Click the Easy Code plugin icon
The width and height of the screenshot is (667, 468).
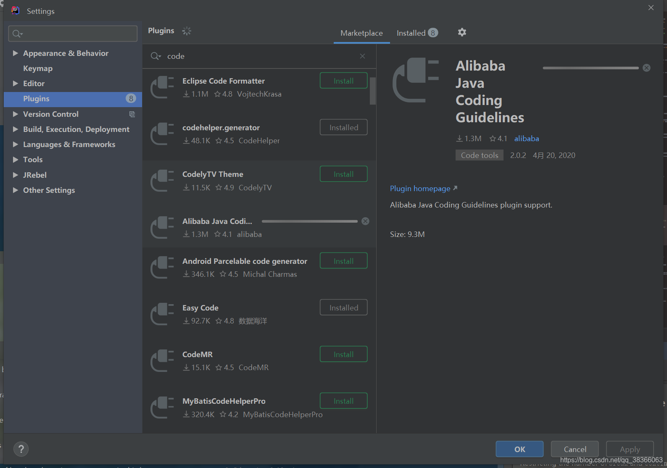162,314
